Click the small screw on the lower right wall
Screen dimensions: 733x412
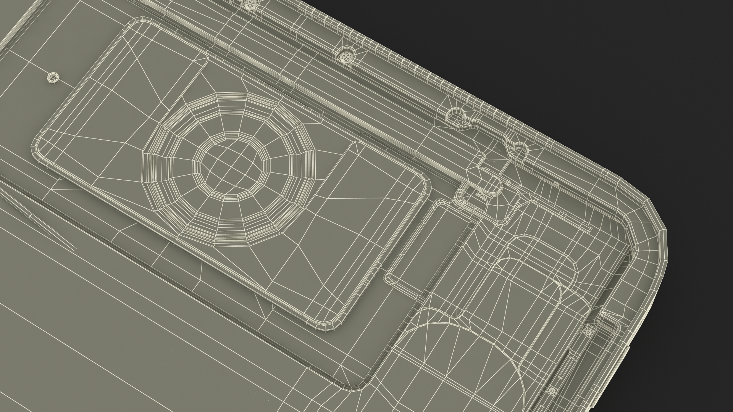pos(588,332)
